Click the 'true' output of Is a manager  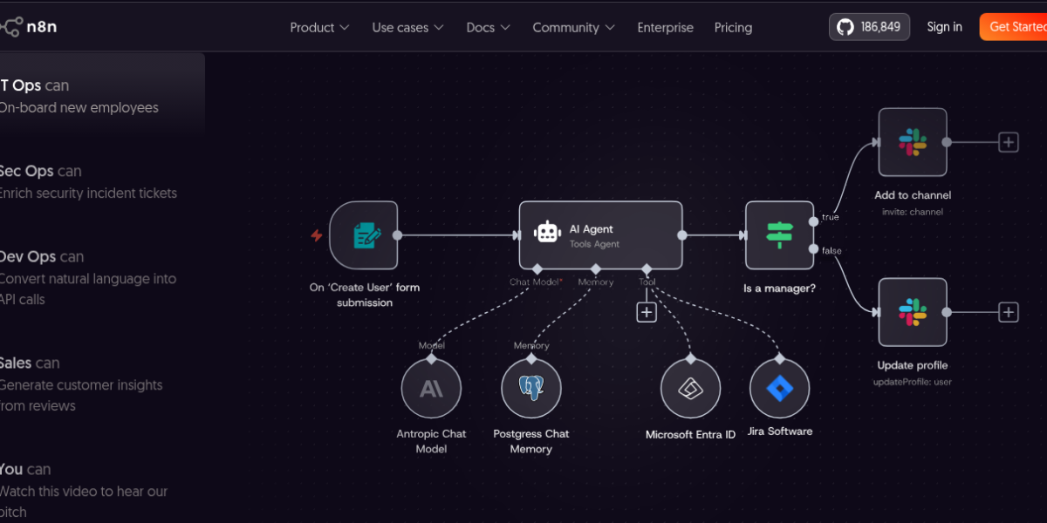click(x=814, y=221)
